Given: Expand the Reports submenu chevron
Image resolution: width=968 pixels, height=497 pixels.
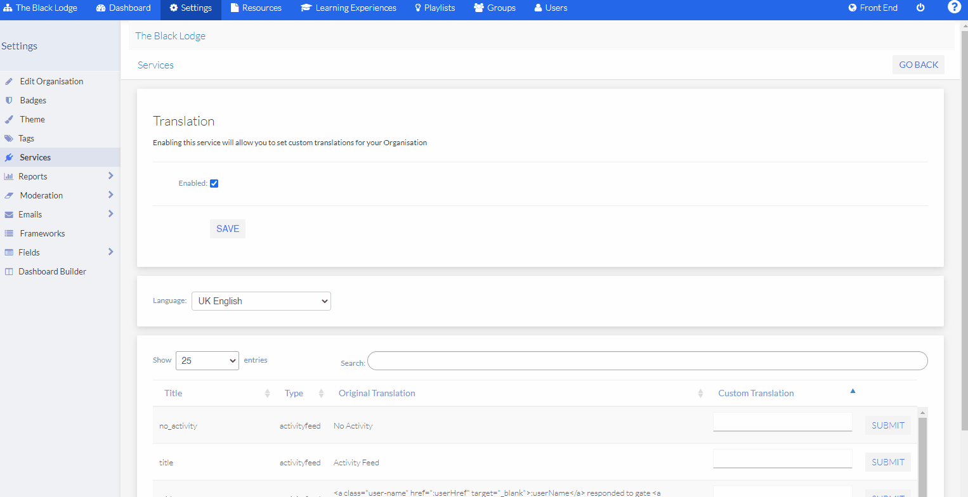Looking at the screenshot, I should click(x=110, y=176).
